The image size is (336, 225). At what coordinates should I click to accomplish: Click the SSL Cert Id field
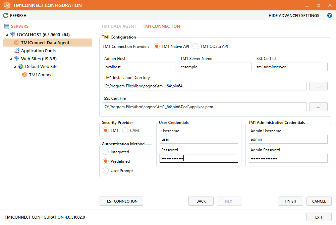click(291, 67)
